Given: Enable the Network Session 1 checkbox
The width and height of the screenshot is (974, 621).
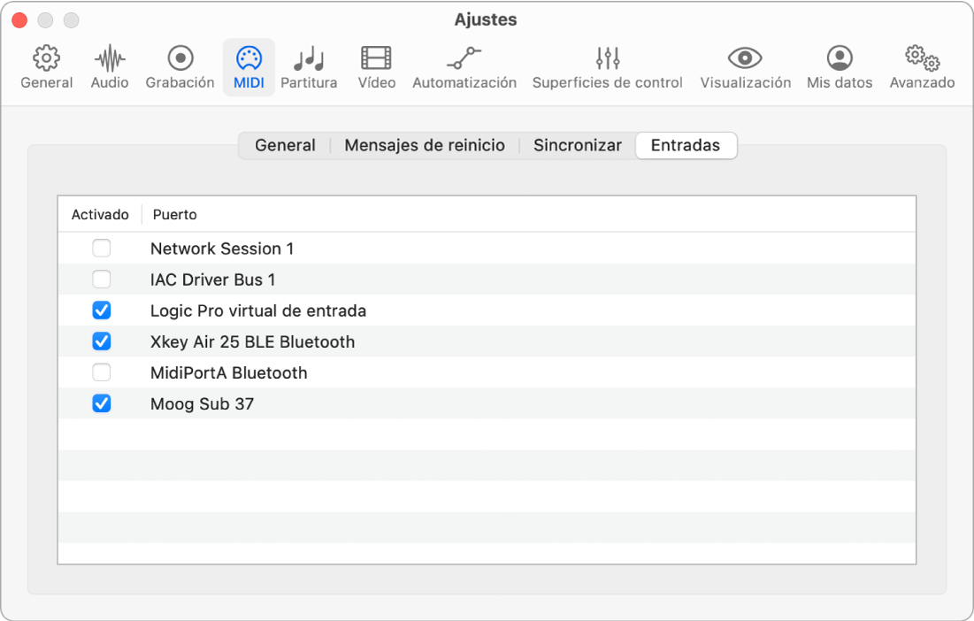Looking at the screenshot, I should tap(102, 249).
